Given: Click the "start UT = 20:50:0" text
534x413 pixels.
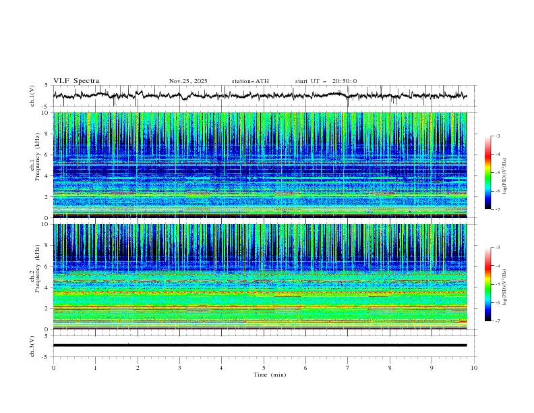Looking at the screenshot, I should pyautogui.click(x=326, y=81).
